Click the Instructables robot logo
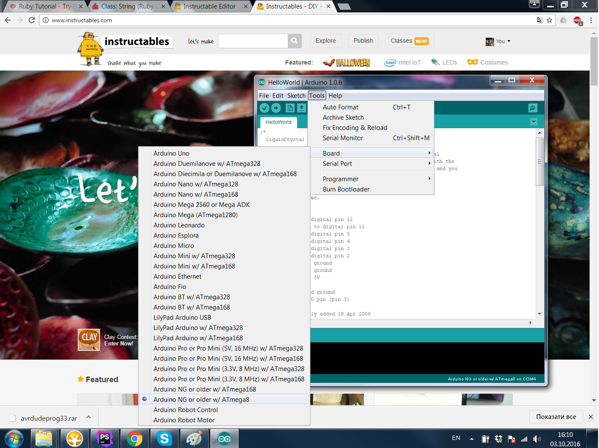The width and height of the screenshot is (599, 448). coord(91,49)
